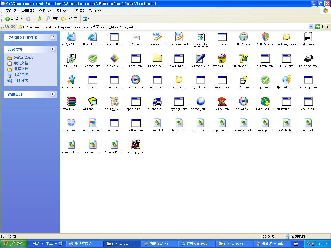Expand the 文件和文件夹任务 panel

[53, 38]
